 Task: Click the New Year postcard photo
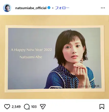pyautogui.click(x=55, y=59)
